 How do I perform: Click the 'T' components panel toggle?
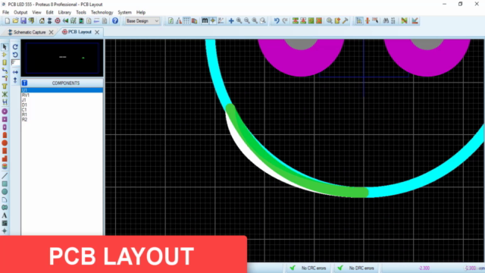click(x=24, y=83)
